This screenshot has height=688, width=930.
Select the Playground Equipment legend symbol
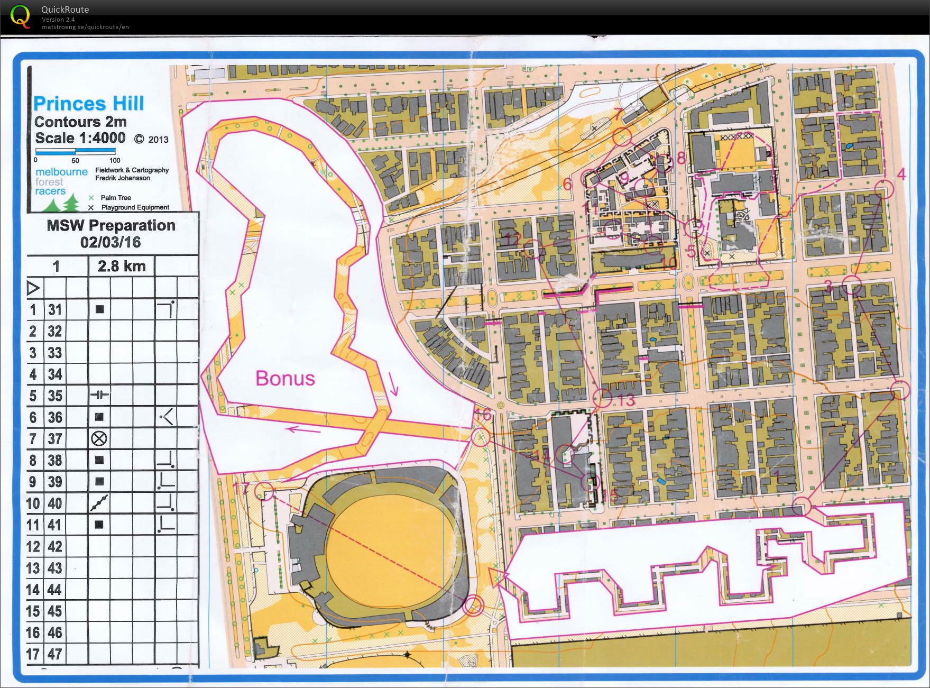tap(90, 208)
